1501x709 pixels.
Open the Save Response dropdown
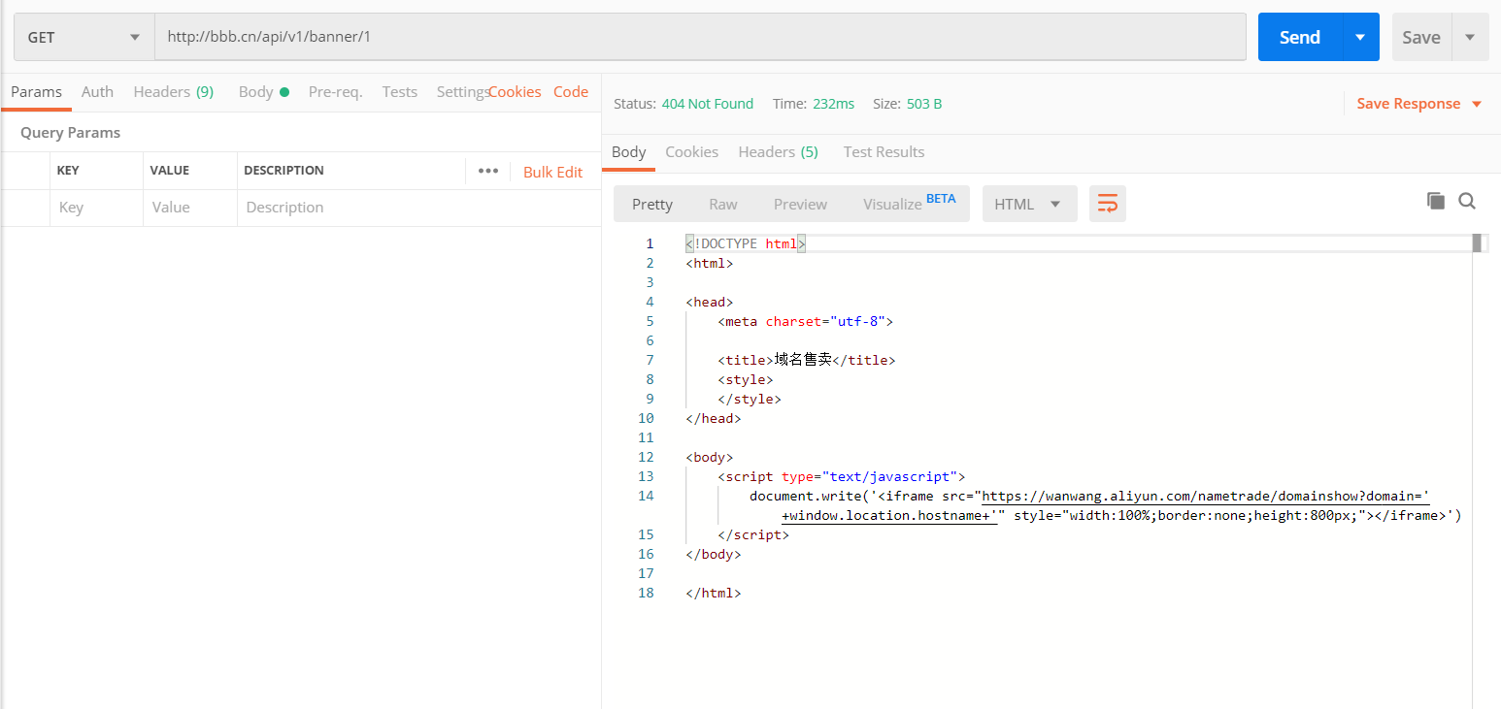point(1419,104)
